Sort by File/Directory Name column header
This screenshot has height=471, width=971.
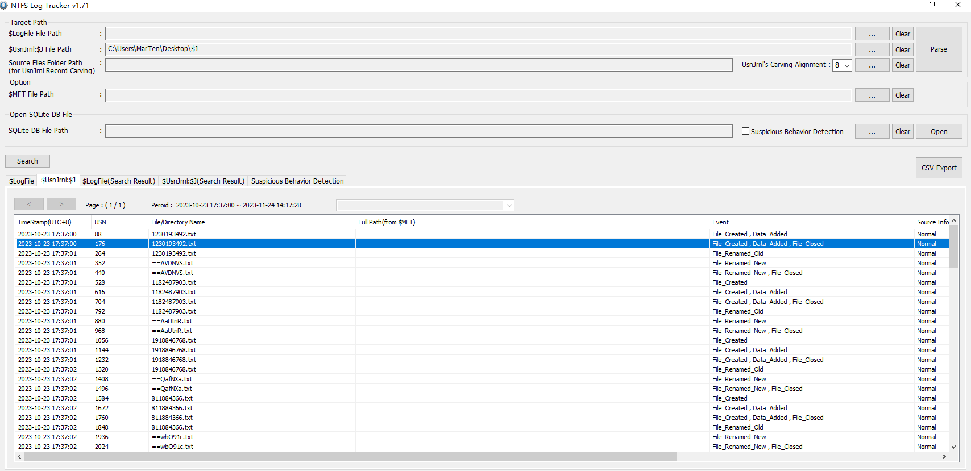(251, 222)
